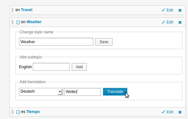Screen dimensions: 188x119
Task: Collapse the Tiempo topic with minus box
Action: click(x=18, y=112)
